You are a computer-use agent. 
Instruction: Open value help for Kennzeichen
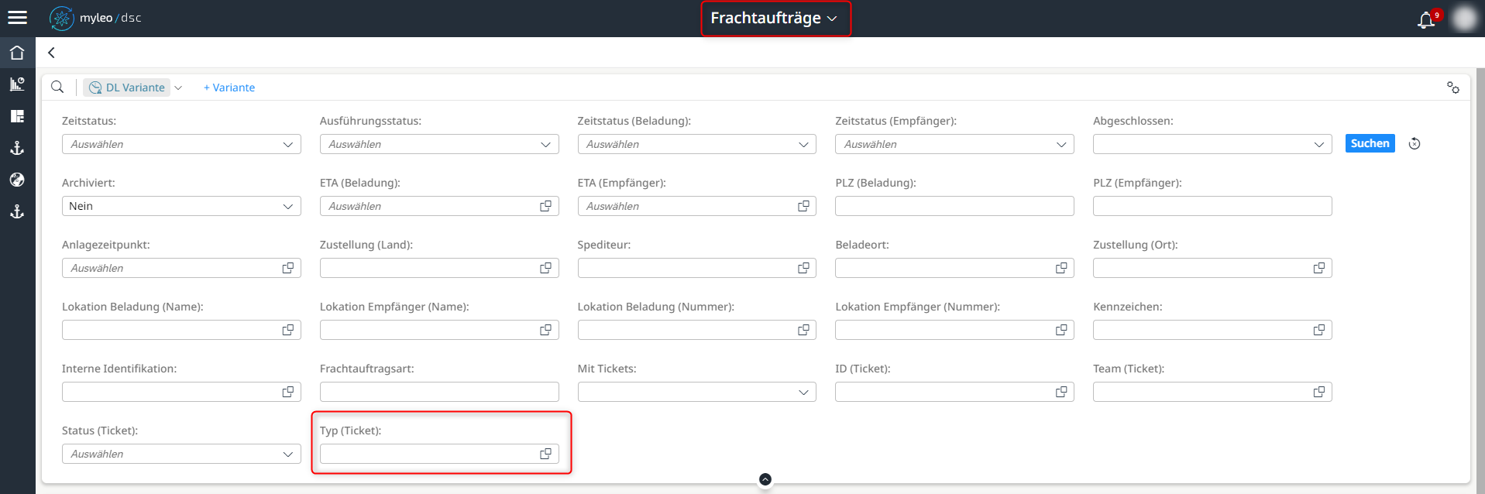(1319, 330)
